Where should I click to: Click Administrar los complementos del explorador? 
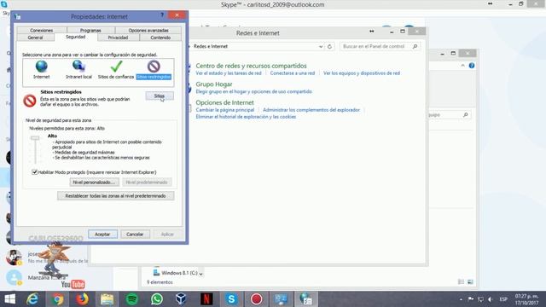click(x=311, y=110)
